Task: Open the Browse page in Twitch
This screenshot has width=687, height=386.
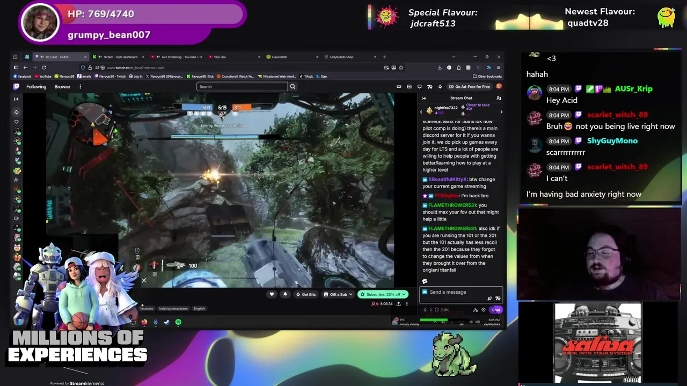Action: (62, 86)
